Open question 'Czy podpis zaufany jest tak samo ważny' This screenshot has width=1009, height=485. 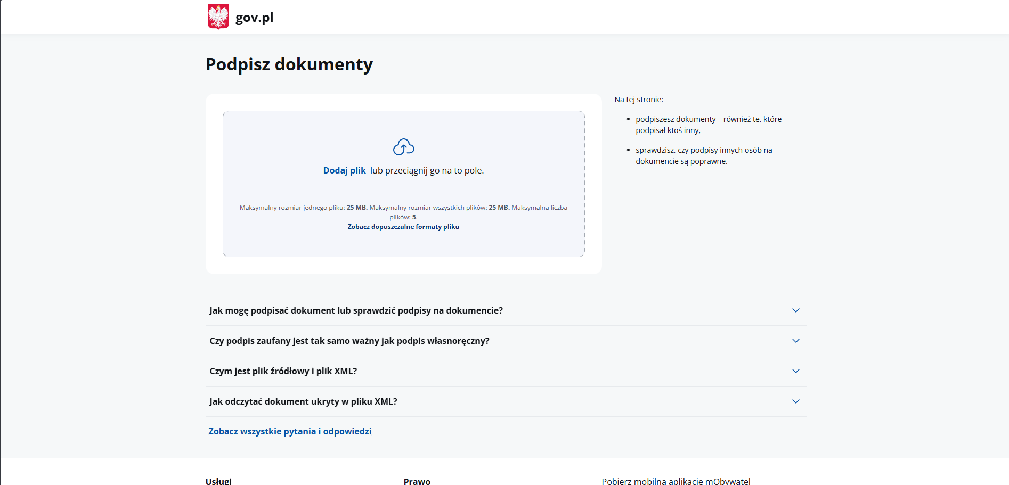[349, 341]
